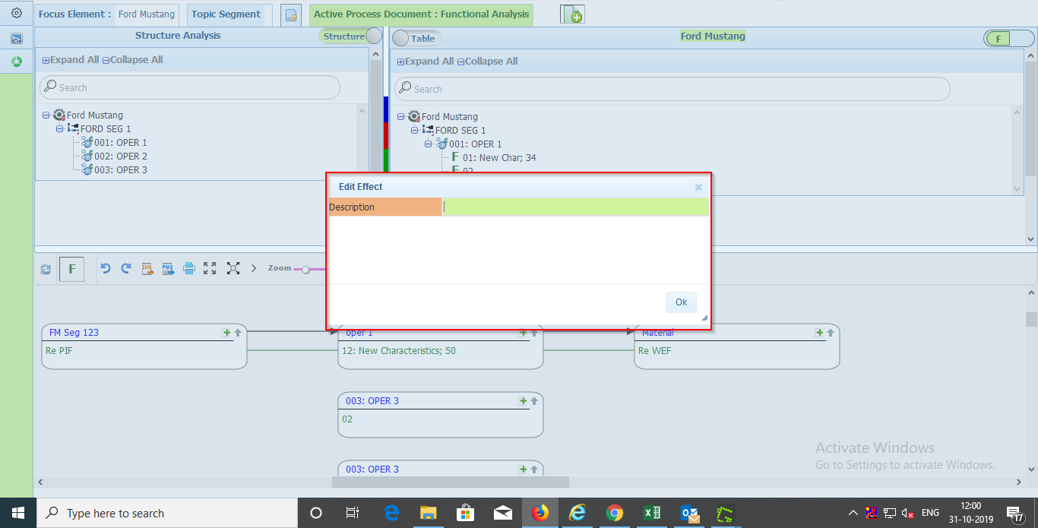
Task: Click 'Re PIF' text in FM Seg 123 node
Action: tap(59, 351)
